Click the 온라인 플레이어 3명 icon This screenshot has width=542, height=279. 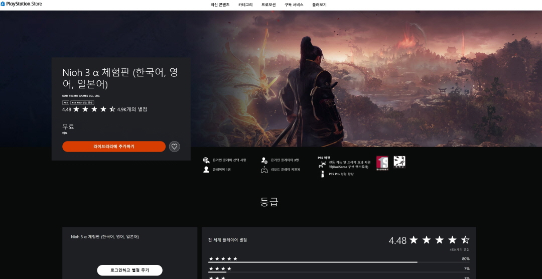click(x=264, y=160)
